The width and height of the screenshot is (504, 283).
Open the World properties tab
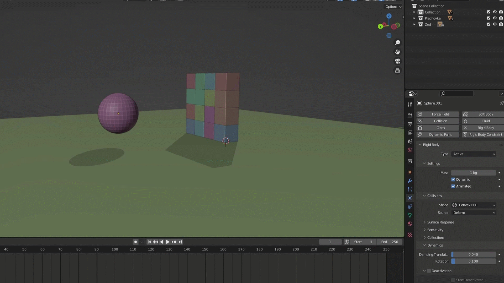410,150
